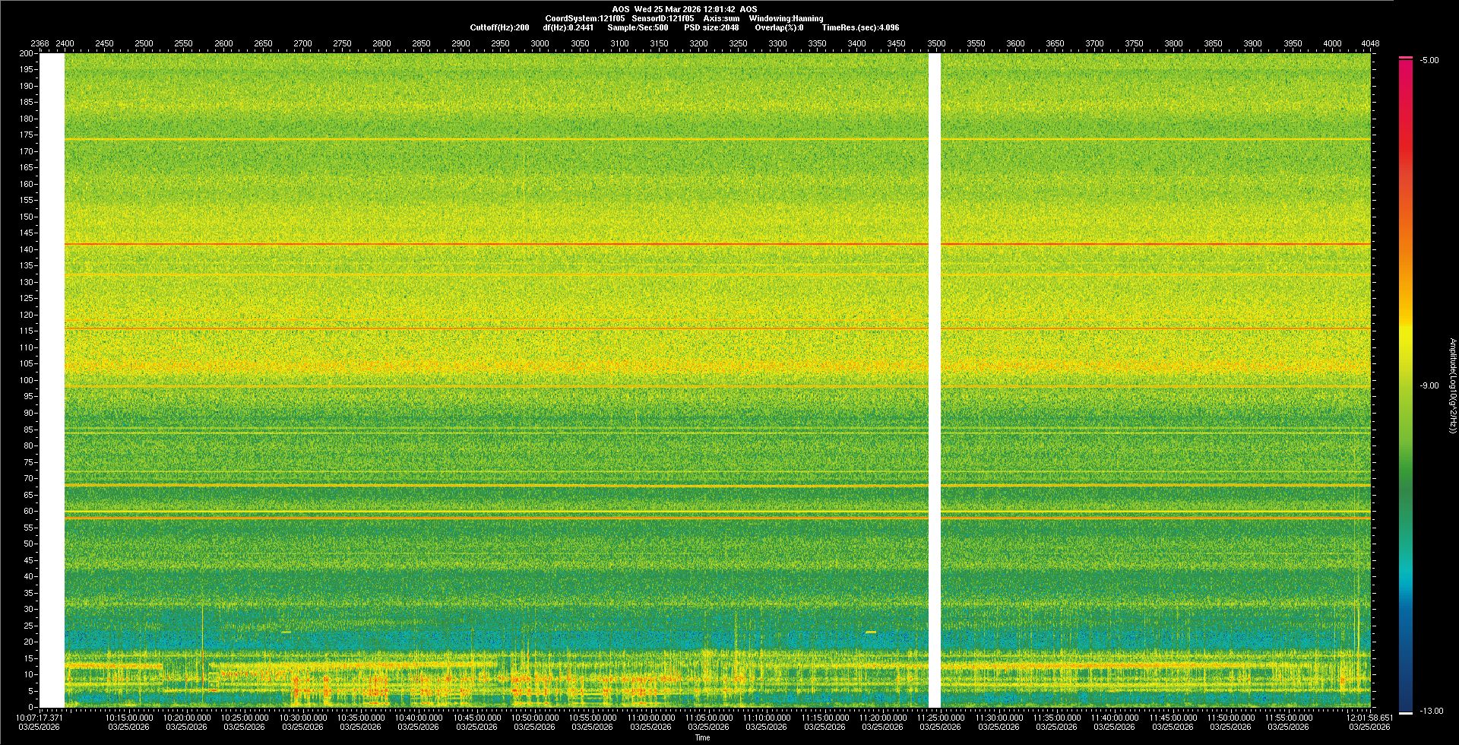Click the end timestamp 12:01:58.651
The width and height of the screenshot is (1459, 745).
(x=1369, y=718)
